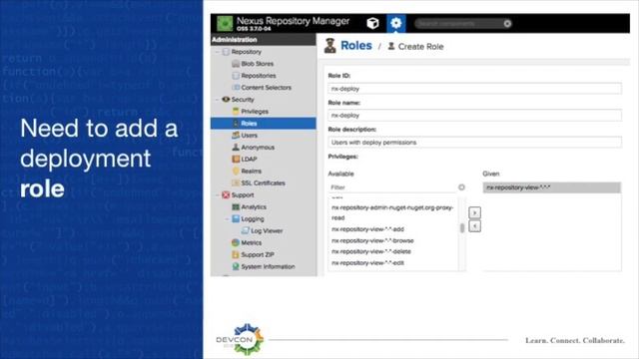Click the Privileges icon in the sidebar

click(236, 111)
